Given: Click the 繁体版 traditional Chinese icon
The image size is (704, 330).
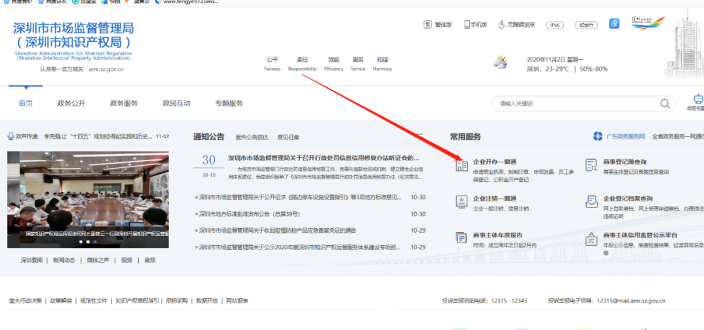Looking at the screenshot, I should pyautogui.click(x=428, y=25).
